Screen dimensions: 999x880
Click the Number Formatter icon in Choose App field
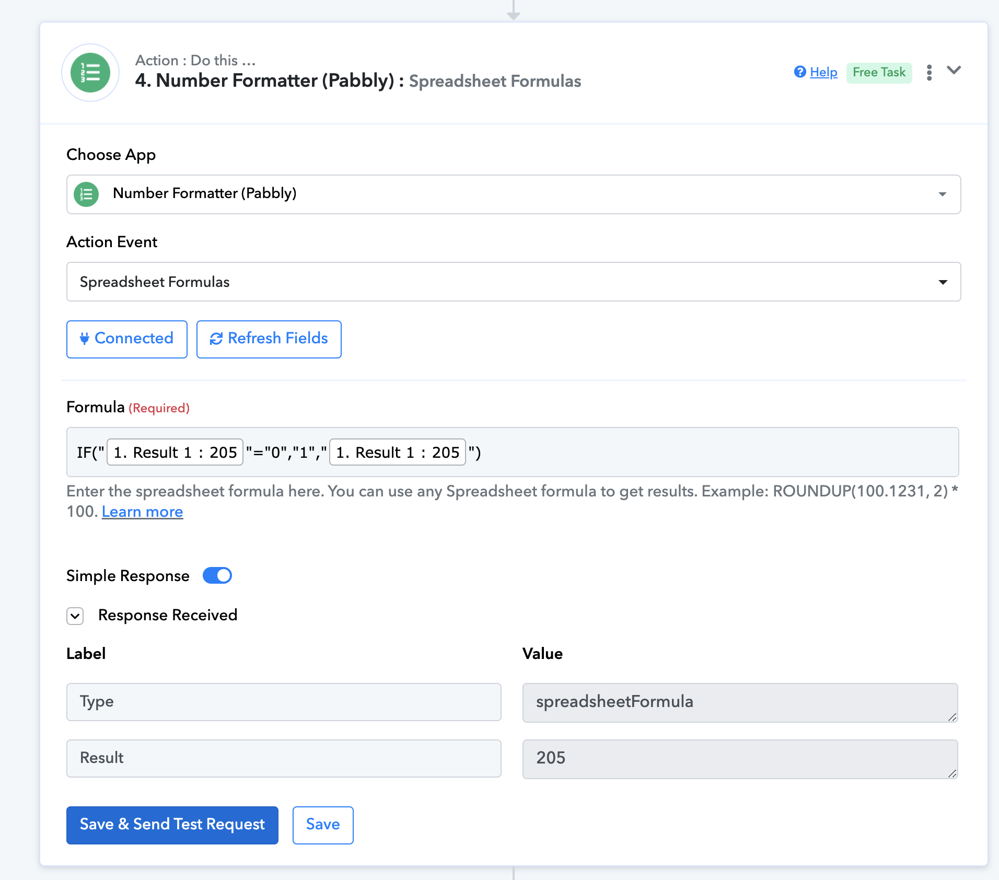pyautogui.click(x=86, y=194)
